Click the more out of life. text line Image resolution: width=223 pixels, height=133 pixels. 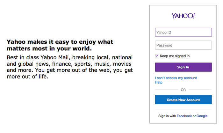pyautogui.click(x=27, y=77)
